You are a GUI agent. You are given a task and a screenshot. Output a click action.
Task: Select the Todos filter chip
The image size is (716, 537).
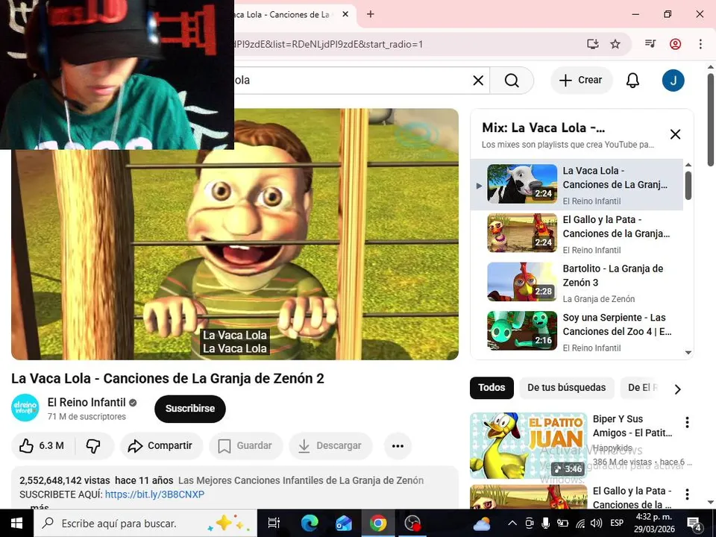[x=492, y=388]
